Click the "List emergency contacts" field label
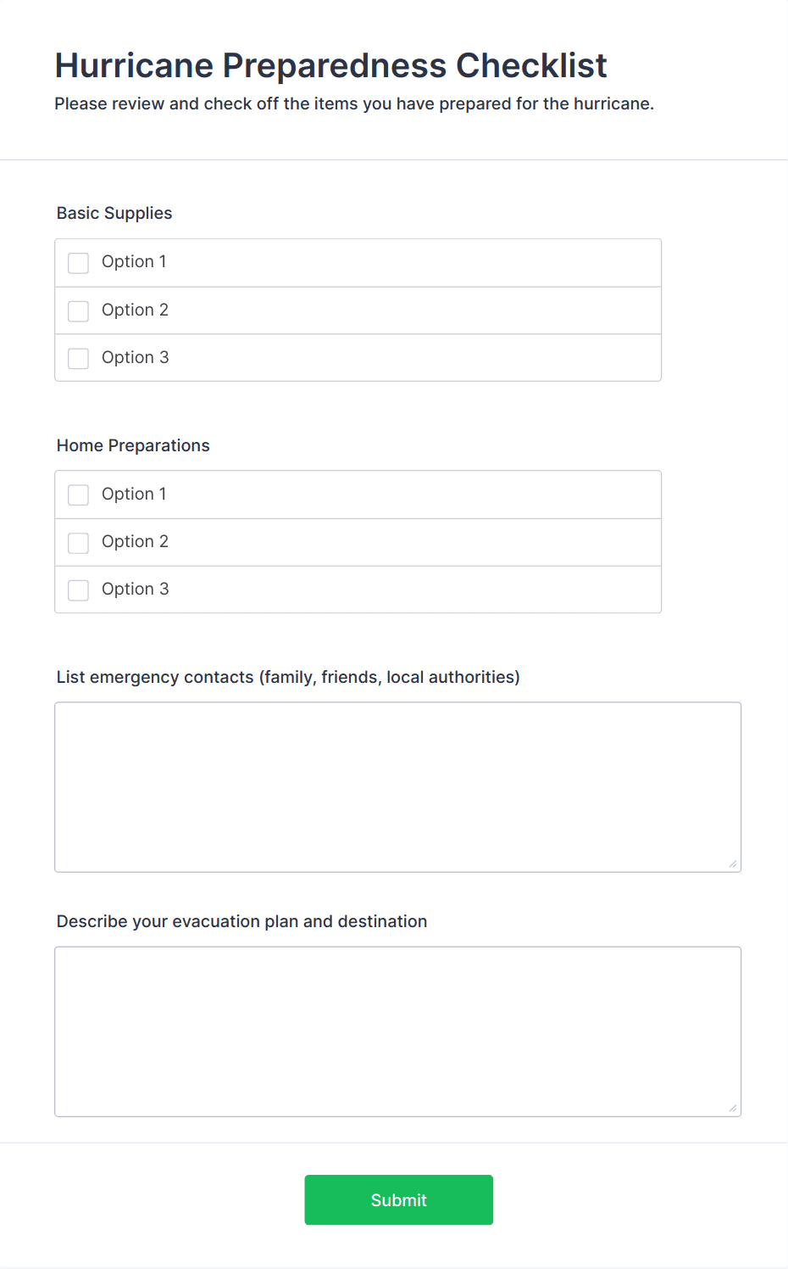Viewport: 788px width, 1269px height. point(288,678)
